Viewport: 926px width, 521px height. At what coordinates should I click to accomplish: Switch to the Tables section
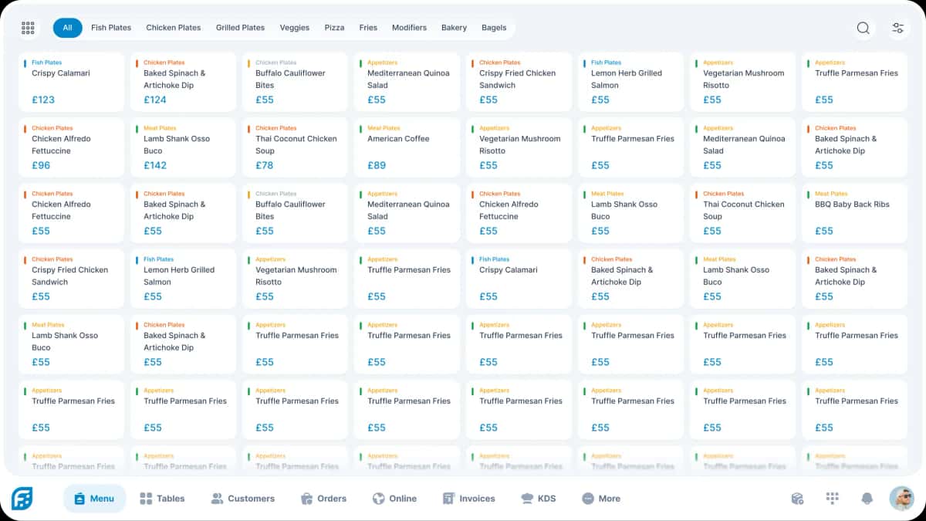pos(162,498)
